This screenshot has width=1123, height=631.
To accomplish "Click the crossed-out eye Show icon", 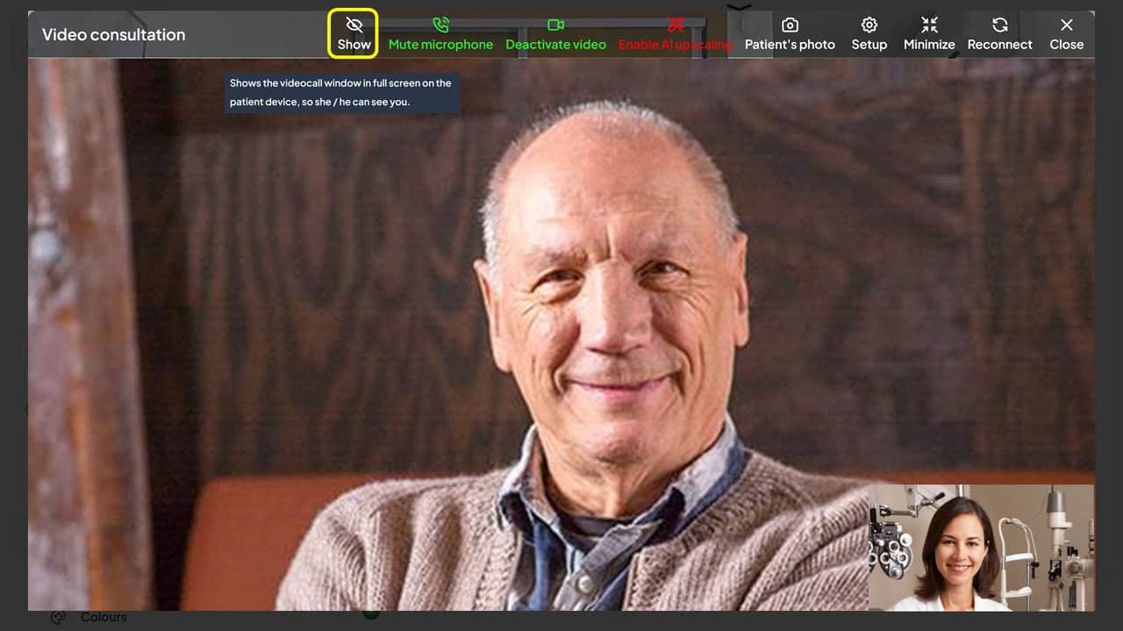I will click(x=354, y=25).
